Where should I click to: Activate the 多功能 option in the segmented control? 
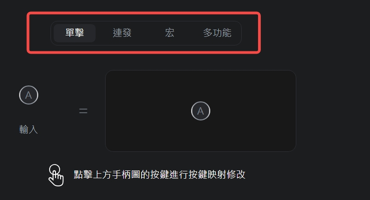coord(217,33)
